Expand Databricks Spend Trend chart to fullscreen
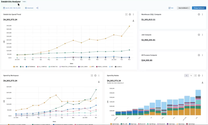The height and width of the screenshot is (125, 208). click(126, 14)
